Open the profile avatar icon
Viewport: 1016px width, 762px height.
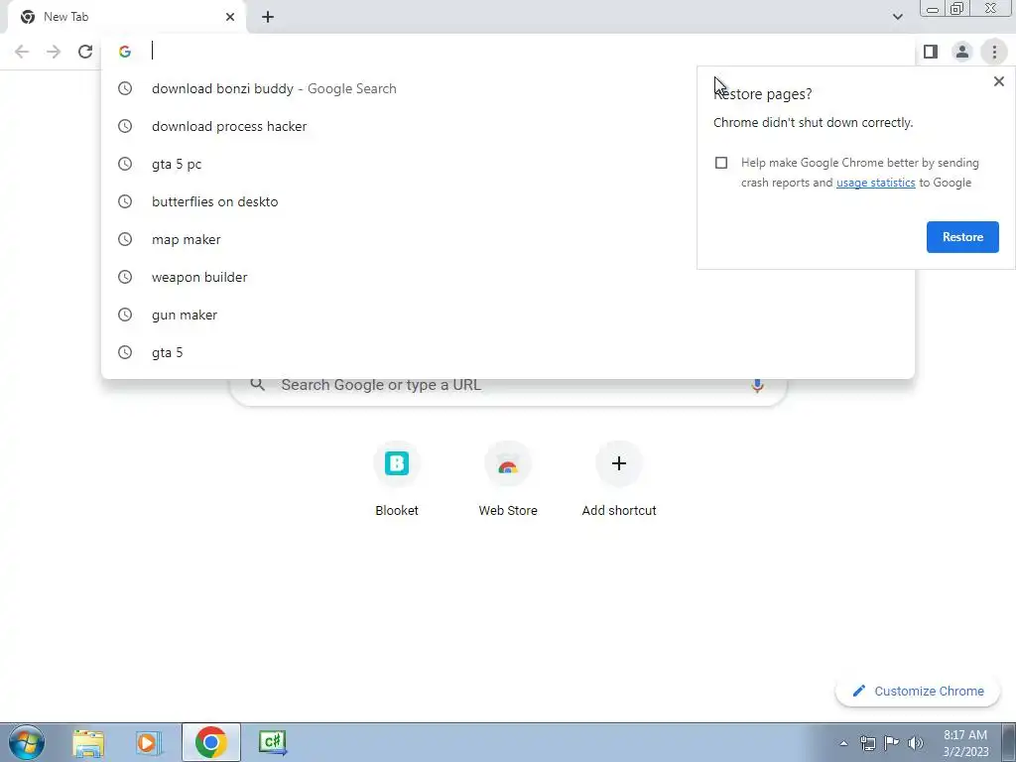[x=962, y=52]
